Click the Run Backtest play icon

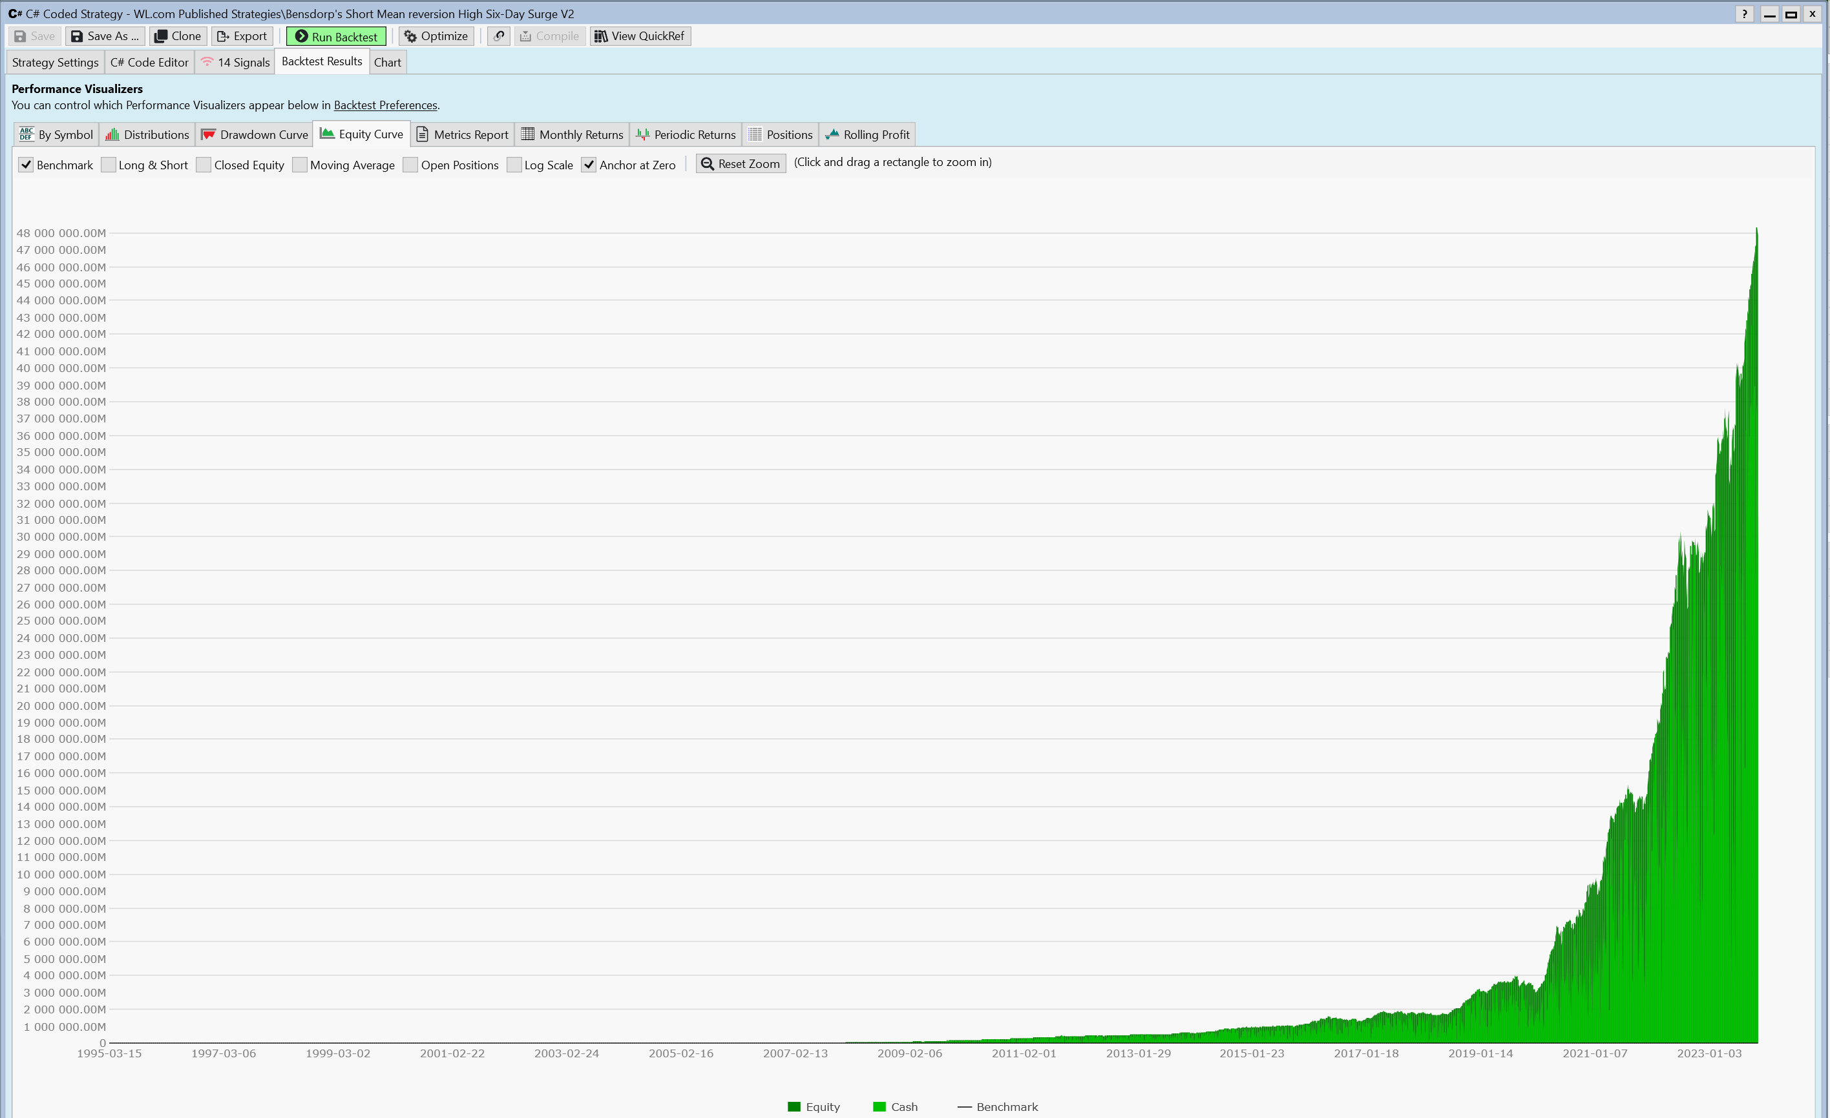(302, 36)
